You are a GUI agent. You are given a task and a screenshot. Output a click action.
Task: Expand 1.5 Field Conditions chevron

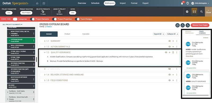pos(45,80)
